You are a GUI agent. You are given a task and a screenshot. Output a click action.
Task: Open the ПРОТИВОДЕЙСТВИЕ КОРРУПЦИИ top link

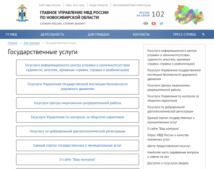click(132, 5)
